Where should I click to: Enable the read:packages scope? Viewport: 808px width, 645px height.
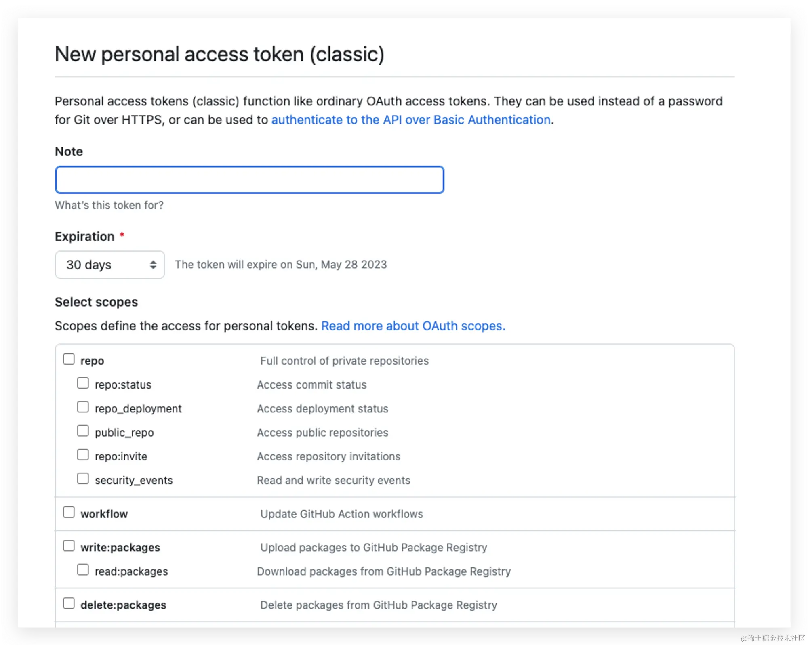[x=83, y=569]
